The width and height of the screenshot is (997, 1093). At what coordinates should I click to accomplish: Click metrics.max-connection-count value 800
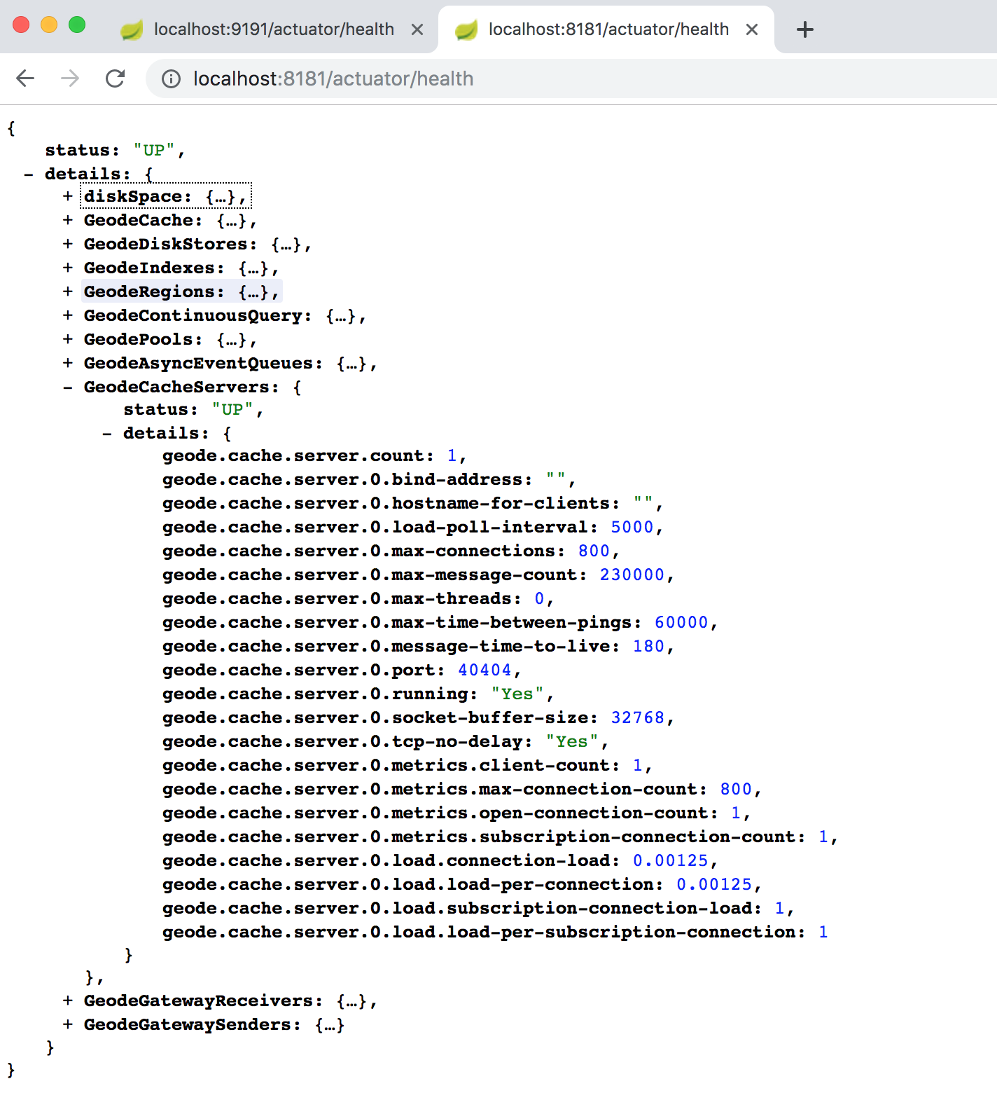tap(736, 790)
